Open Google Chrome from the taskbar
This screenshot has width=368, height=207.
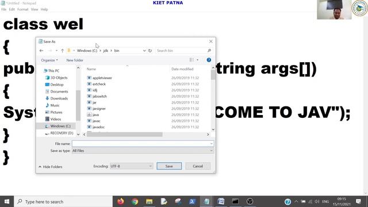pyautogui.click(x=135, y=201)
